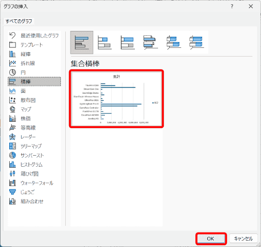Select the clustered bar chart subtype icon
This screenshot has width=261, height=247.
[82, 43]
